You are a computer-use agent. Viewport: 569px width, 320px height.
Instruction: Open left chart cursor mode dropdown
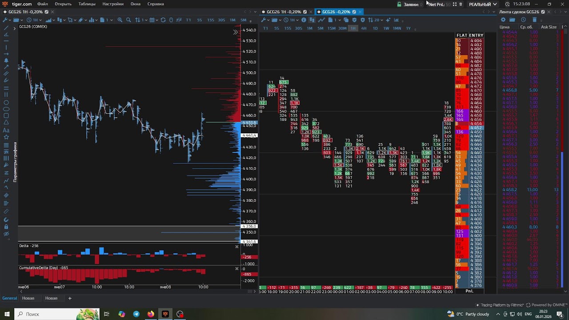pyautogui.click(x=72, y=20)
